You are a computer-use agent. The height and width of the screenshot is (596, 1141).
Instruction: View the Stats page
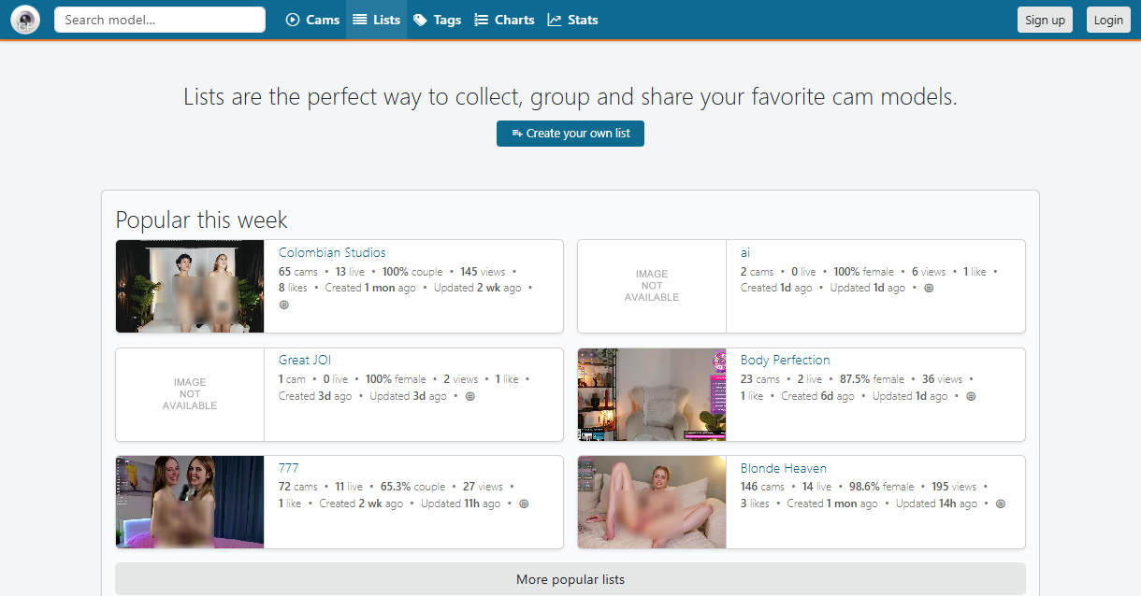click(572, 20)
